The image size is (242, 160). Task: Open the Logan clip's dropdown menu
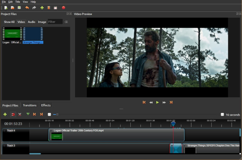coord(51,131)
